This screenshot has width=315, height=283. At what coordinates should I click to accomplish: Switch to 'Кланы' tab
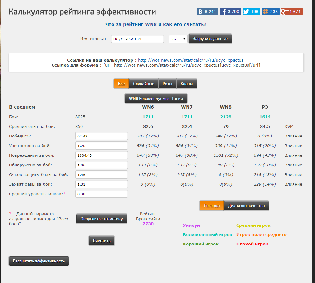point(187,84)
